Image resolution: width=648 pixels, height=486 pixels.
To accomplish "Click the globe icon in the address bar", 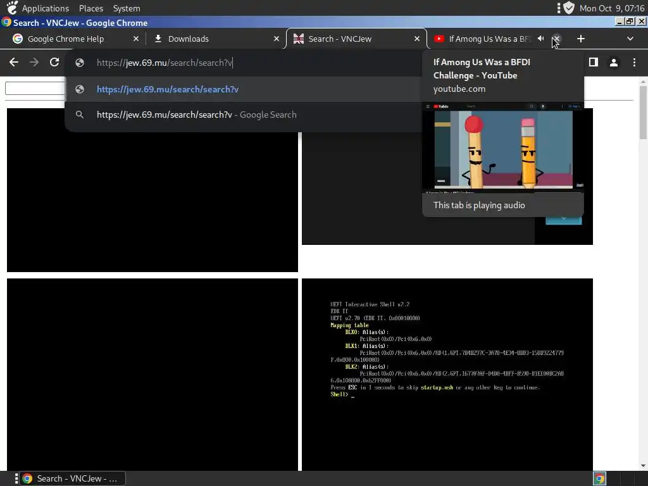I will (x=80, y=63).
